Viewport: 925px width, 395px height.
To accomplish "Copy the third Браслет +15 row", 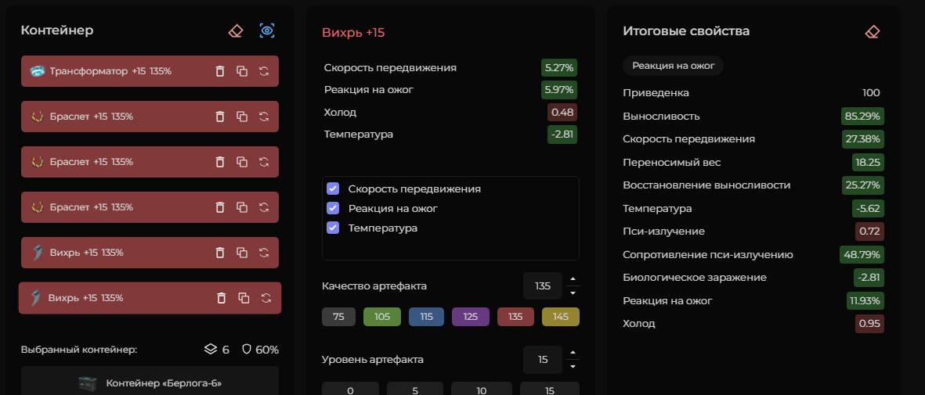I will pos(242,207).
